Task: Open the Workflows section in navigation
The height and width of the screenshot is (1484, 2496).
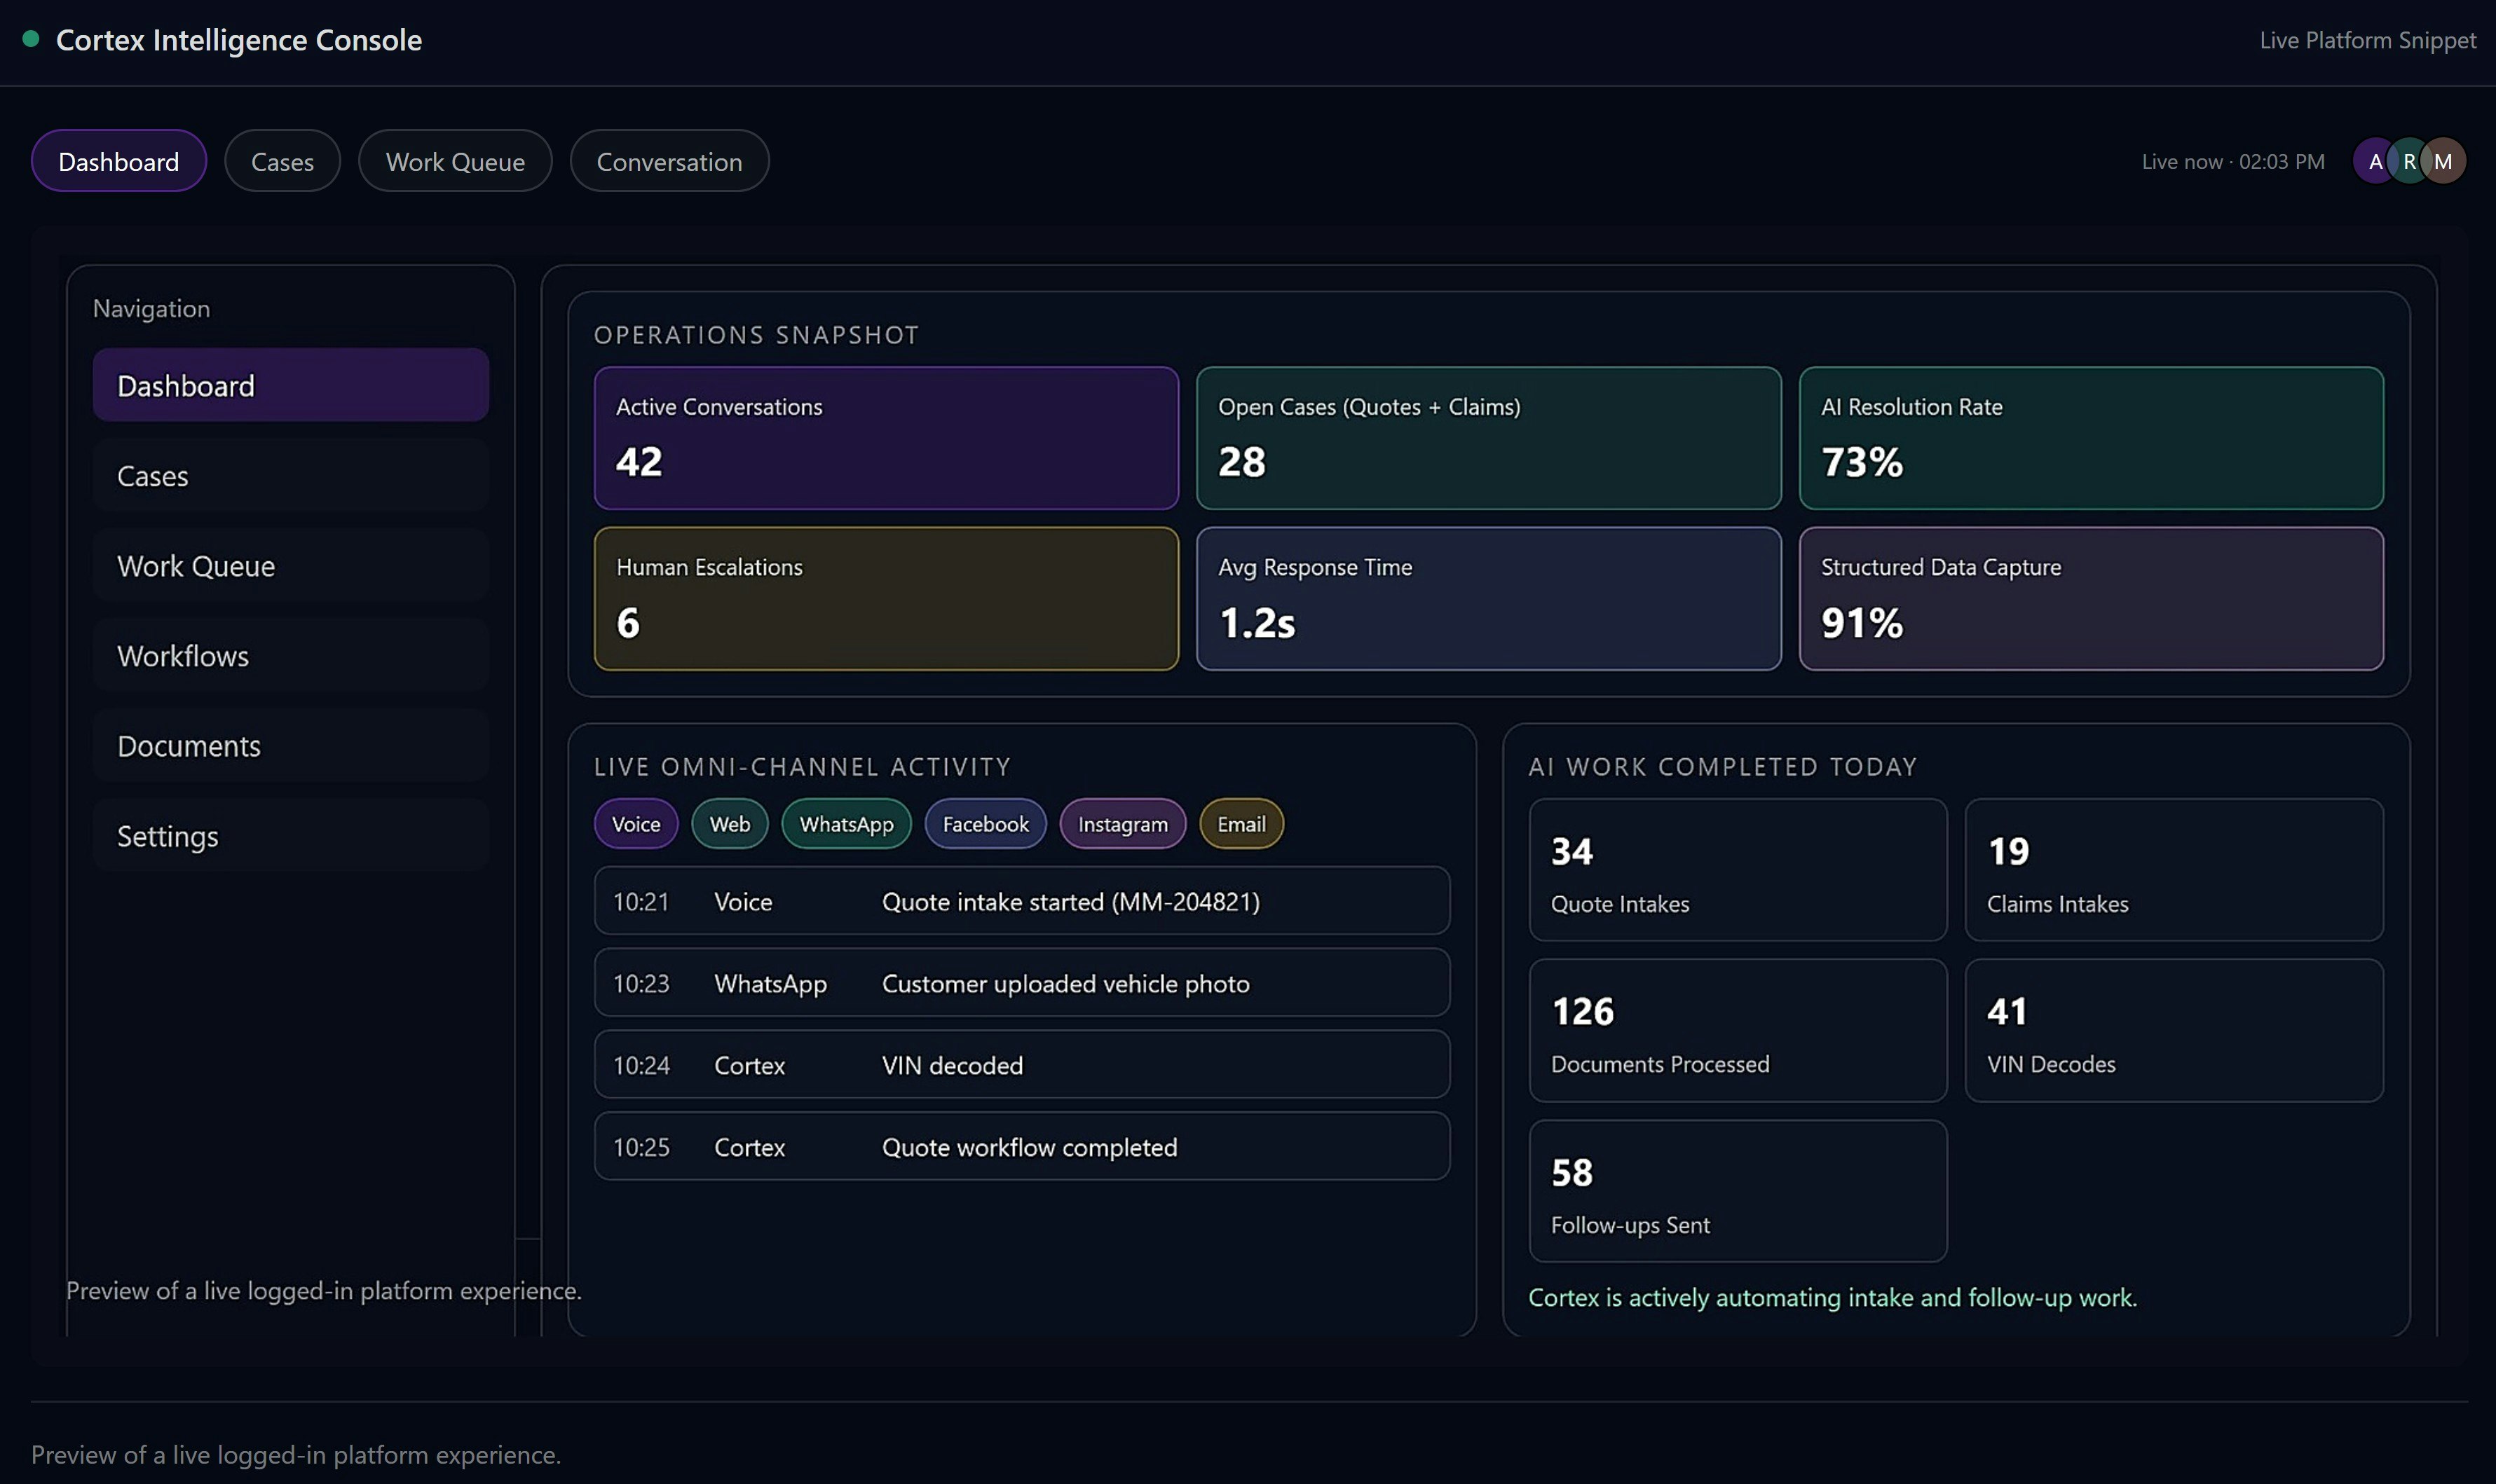Action: 289,655
